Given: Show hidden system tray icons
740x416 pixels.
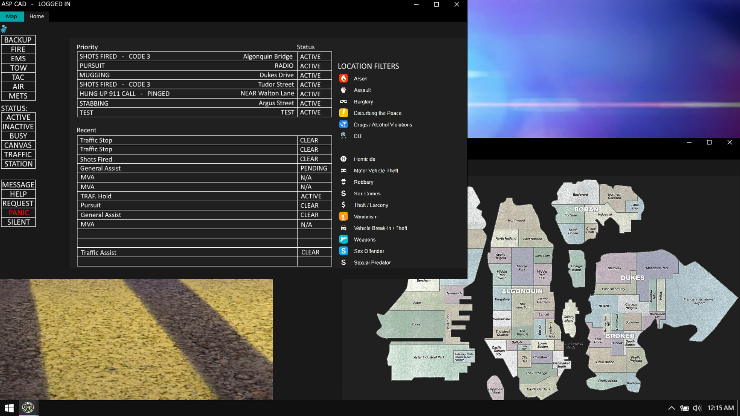Looking at the screenshot, I should click(x=671, y=408).
